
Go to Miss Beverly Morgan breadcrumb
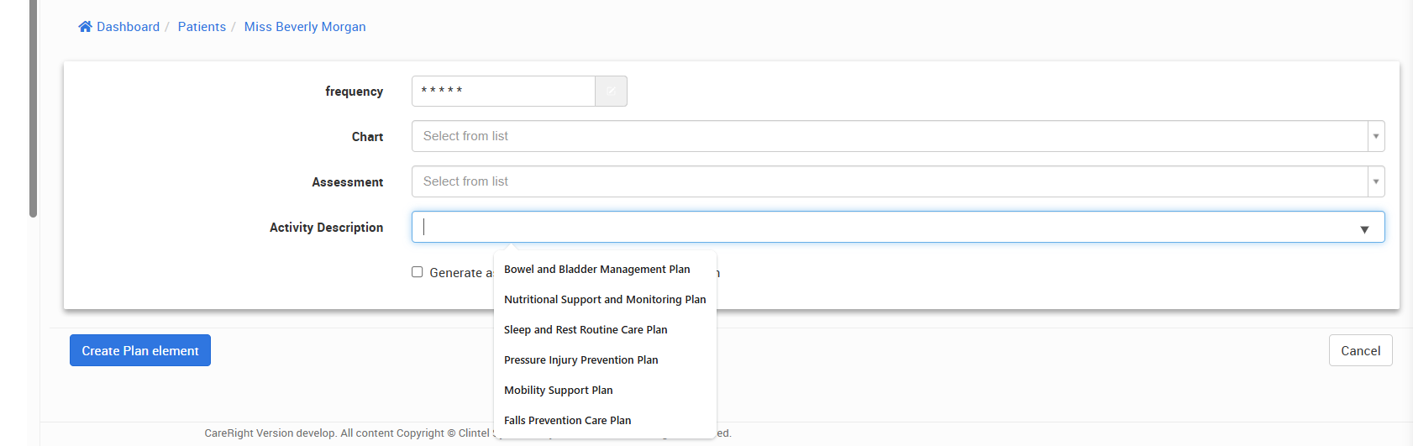pyautogui.click(x=305, y=27)
